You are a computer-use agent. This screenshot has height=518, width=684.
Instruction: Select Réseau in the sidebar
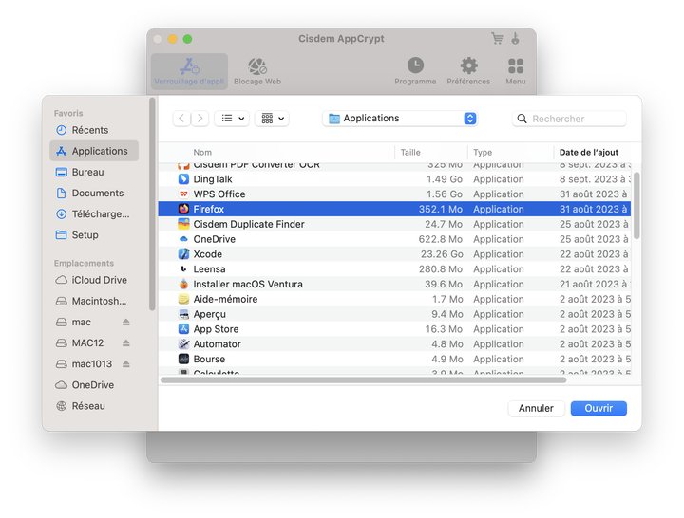(x=94, y=406)
